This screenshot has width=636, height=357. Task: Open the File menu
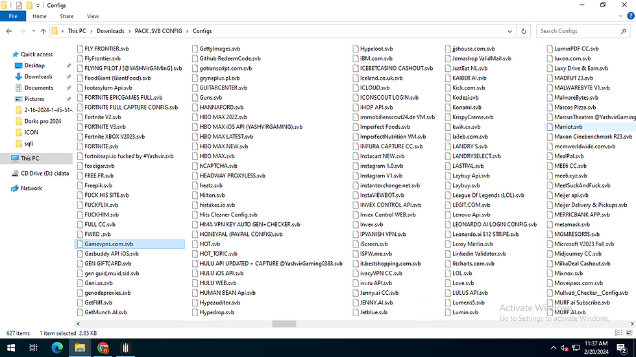pos(13,16)
